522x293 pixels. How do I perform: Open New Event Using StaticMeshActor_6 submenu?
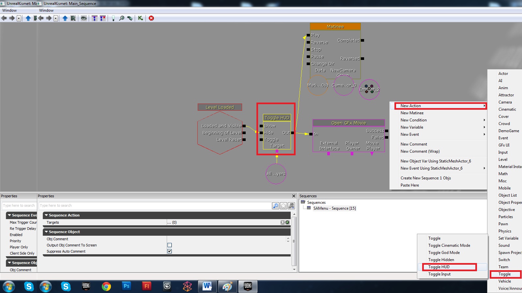pyautogui.click(x=438, y=168)
